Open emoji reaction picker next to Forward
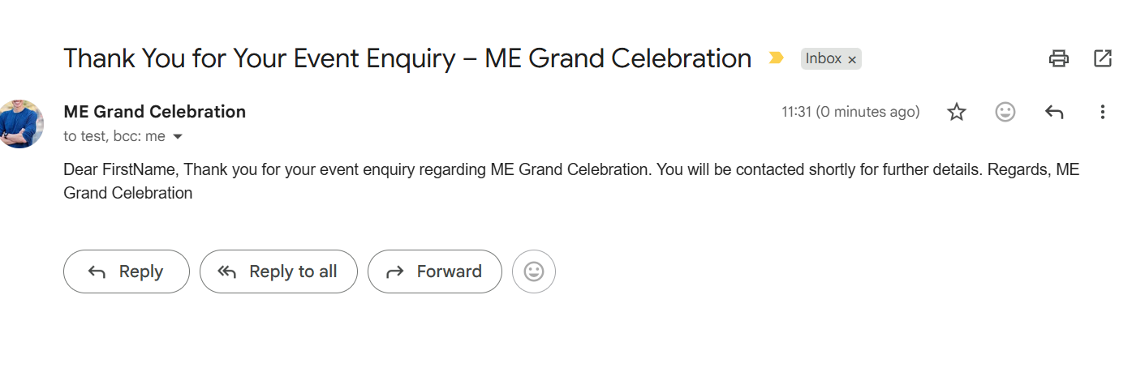Screen dimensions: 1132x372 pos(534,272)
